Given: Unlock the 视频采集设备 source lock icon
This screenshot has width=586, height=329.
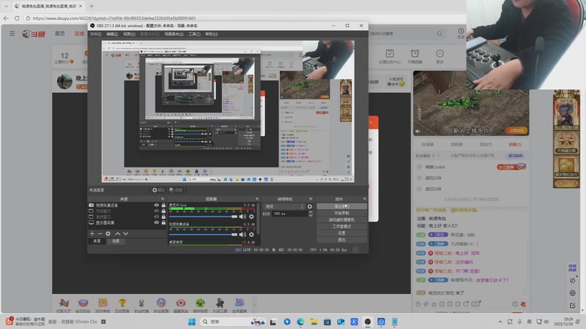Looking at the screenshot, I should click(x=163, y=205).
